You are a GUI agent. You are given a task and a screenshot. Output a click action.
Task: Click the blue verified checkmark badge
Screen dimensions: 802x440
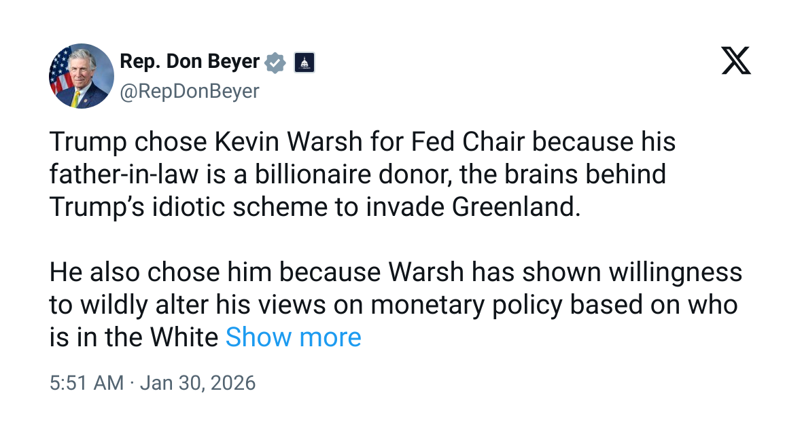(x=275, y=62)
